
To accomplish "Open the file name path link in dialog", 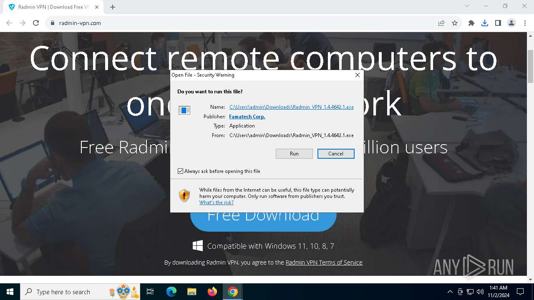I will pos(291,107).
